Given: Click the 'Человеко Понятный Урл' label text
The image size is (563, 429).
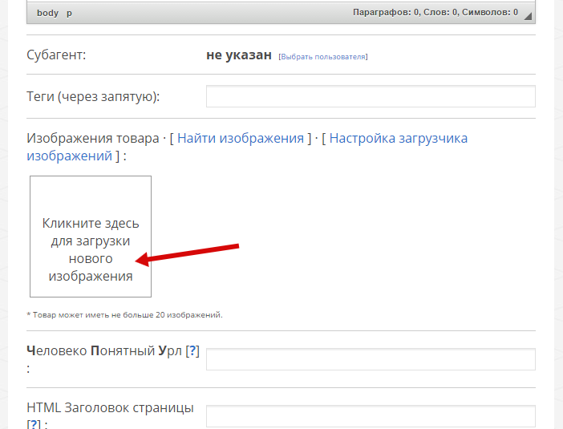Looking at the screenshot, I should pos(104,351).
